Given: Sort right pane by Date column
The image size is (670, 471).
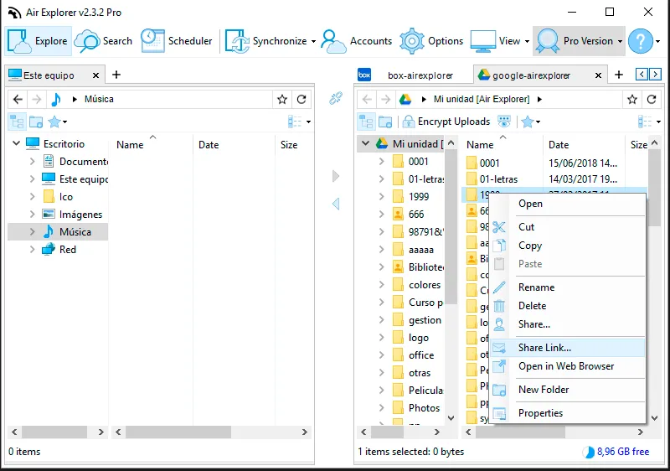Looking at the screenshot, I should pyautogui.click(x=585, y=144).
